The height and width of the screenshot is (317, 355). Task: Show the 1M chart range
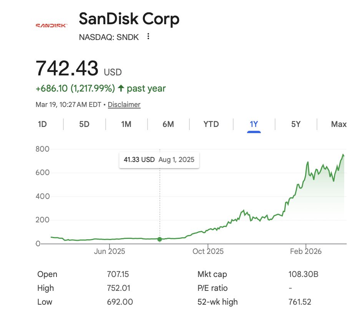point(126,124)
